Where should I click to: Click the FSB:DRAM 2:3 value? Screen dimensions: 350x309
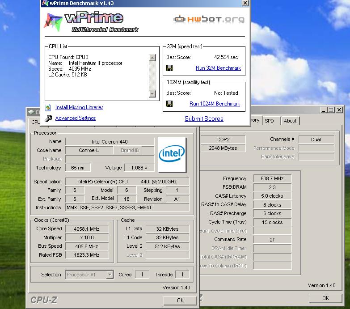pos(272,187)
